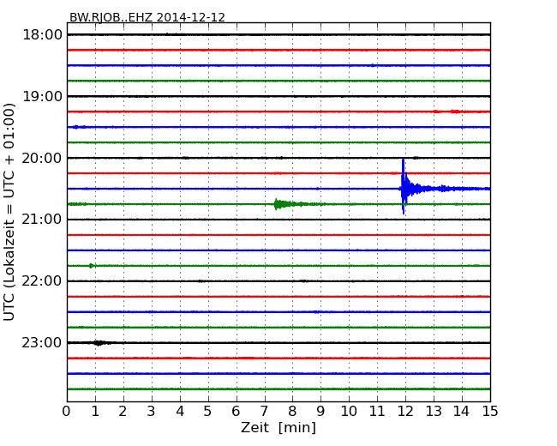This screenshot has width=557, height=446.
Task: Click the red trace disturbance near minute 13.5
Action: [x=455, y=111]
